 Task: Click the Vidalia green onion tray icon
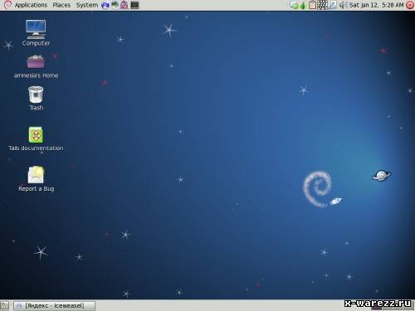(x=303, y=5)
